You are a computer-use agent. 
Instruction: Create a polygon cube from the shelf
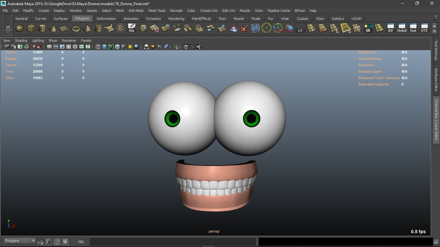(x=31, y=29)
